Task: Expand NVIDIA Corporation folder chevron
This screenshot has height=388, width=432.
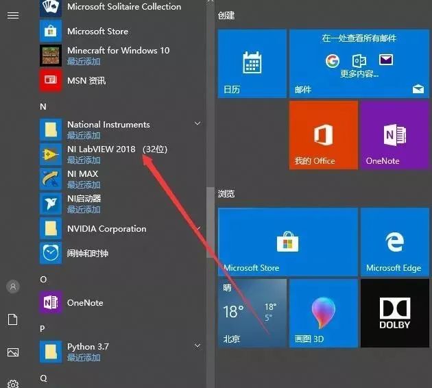Action: pos(197,228)
